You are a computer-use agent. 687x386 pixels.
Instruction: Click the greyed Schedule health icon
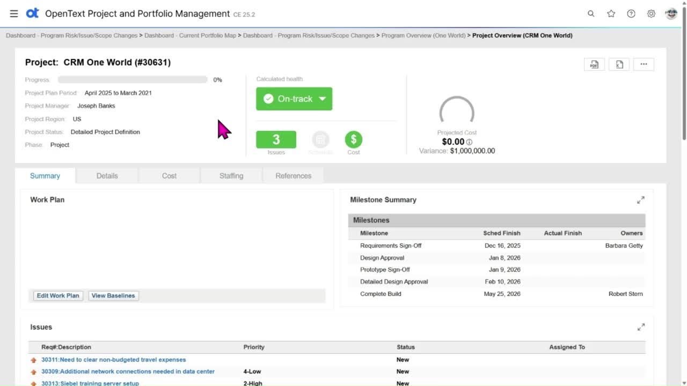(x=320, y=140)
